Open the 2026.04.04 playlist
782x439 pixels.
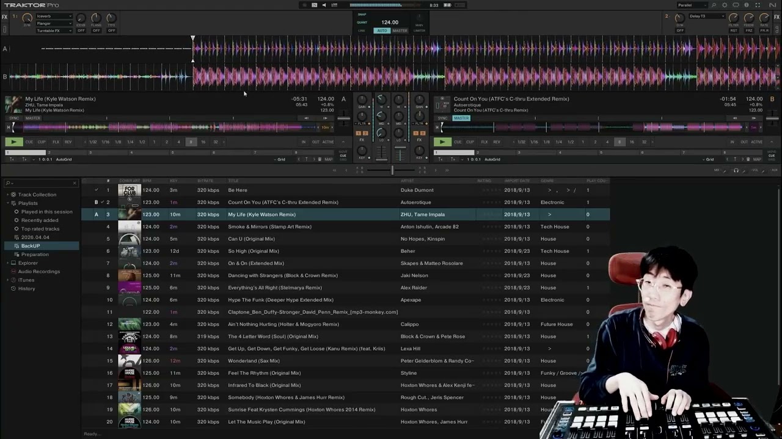pos(35,237)
